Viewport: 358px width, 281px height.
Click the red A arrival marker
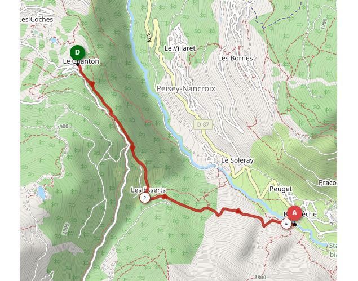coord(294,213)
